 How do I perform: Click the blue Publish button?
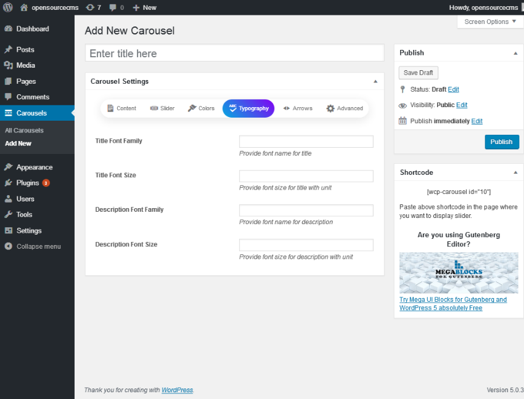click(x=502, y=142)
